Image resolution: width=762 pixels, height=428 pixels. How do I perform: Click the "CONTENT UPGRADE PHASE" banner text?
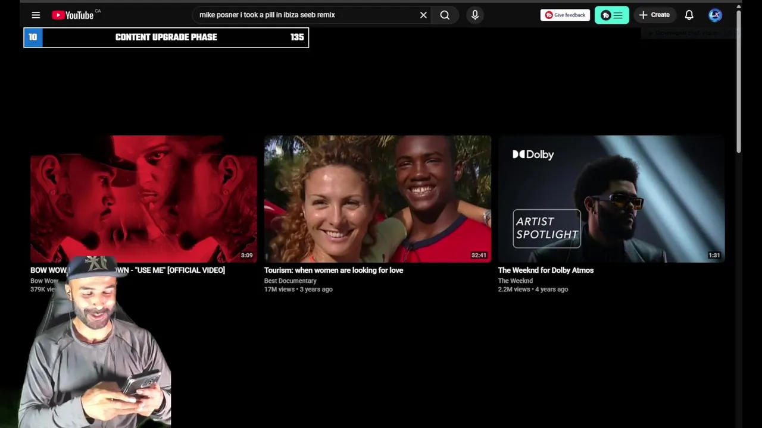(166, 37)
